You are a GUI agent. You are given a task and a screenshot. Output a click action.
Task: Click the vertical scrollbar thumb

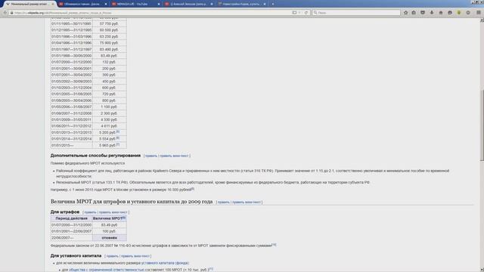point(482,125)
